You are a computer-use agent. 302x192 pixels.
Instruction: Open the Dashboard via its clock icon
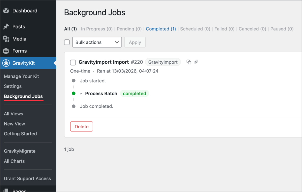pos(6,10)
